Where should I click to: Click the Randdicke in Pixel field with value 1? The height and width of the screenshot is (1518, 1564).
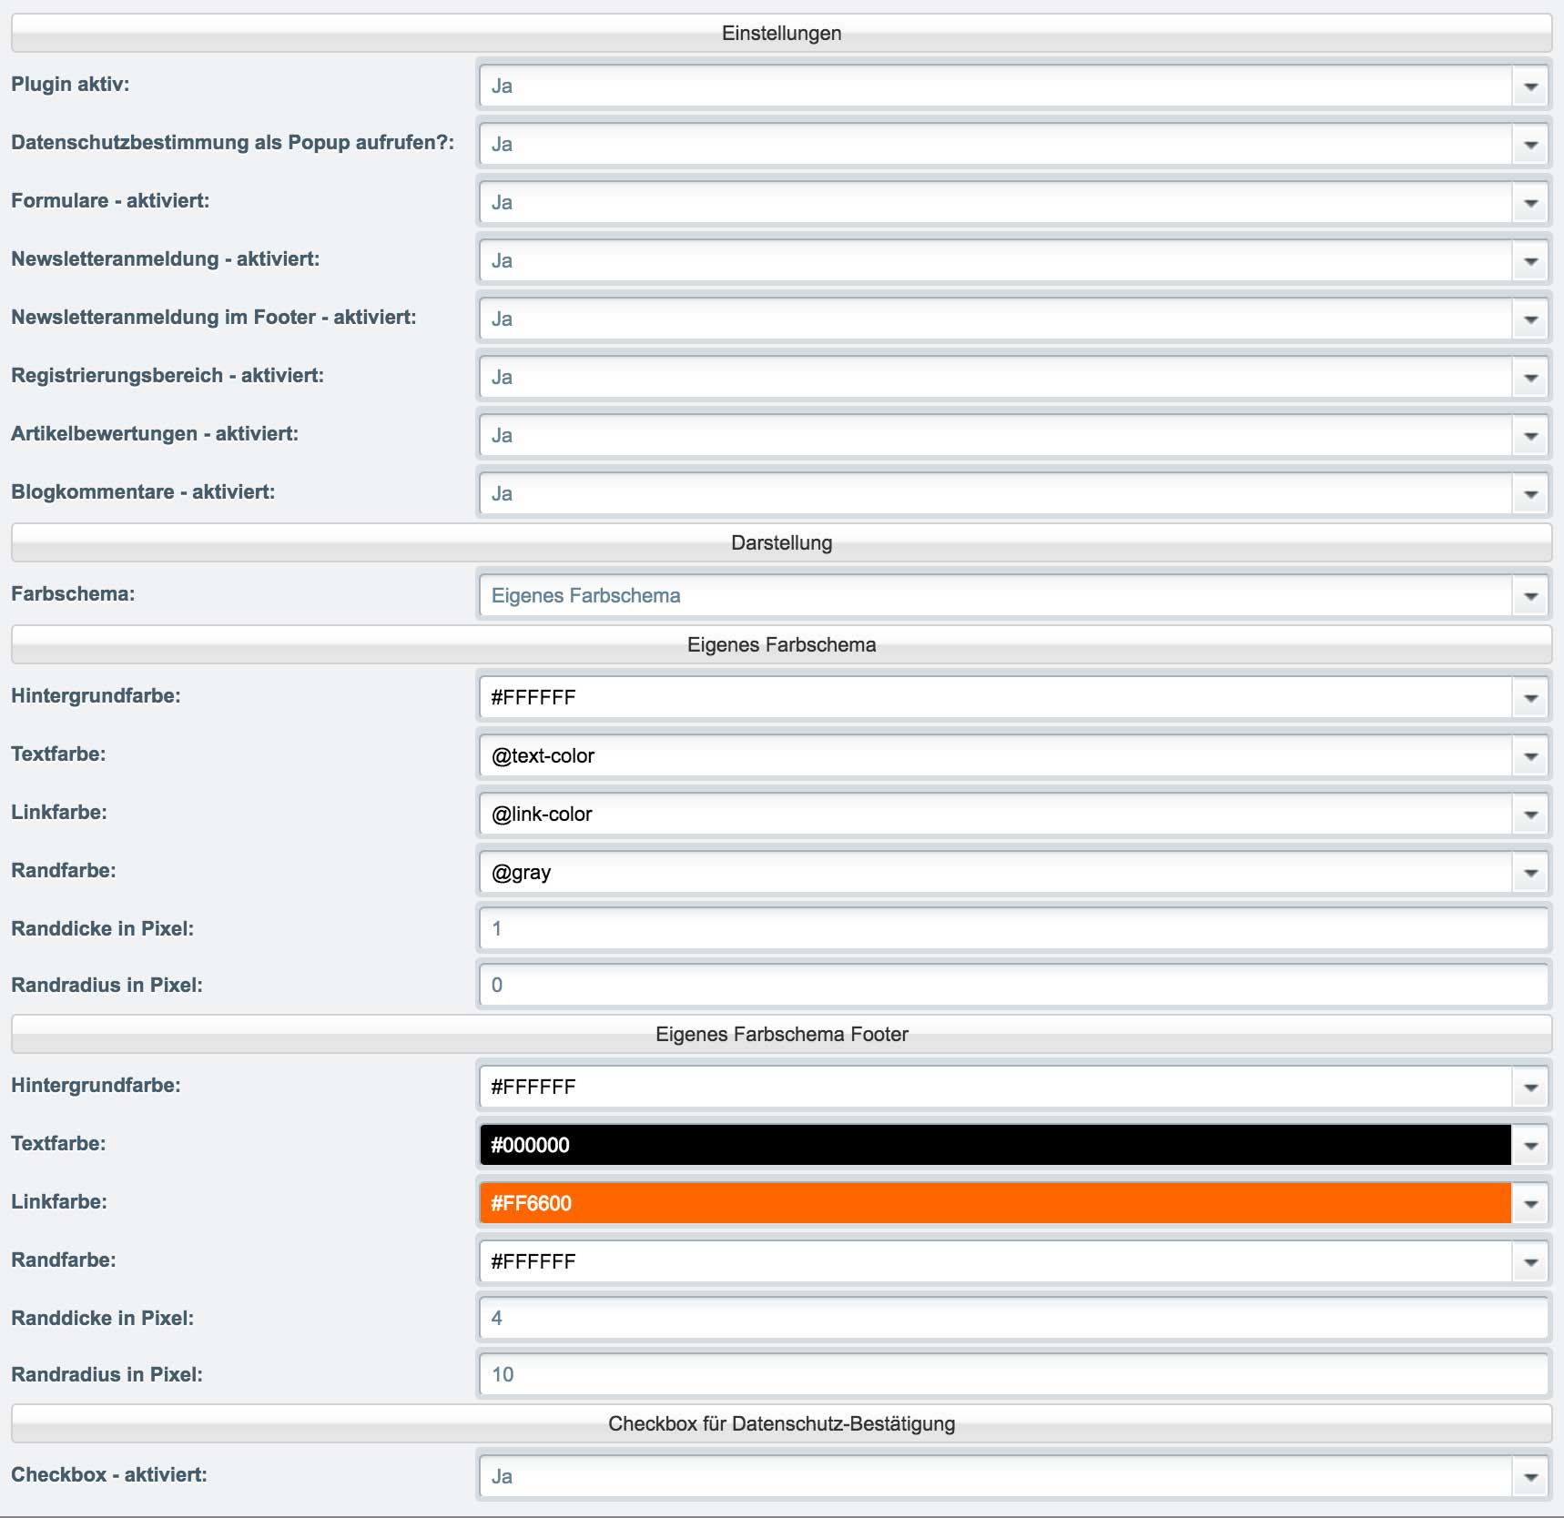pyautogui.click(x=1013, y=928)
